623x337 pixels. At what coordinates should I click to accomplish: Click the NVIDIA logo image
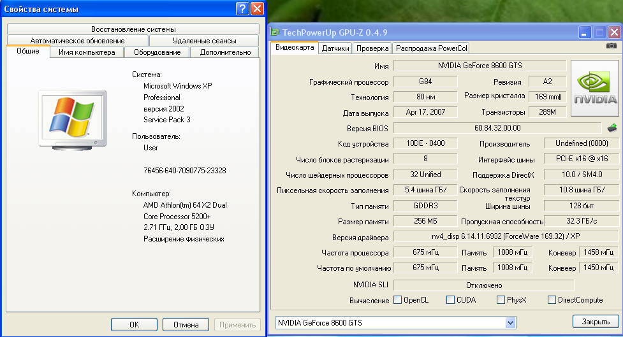click(594, 88)
